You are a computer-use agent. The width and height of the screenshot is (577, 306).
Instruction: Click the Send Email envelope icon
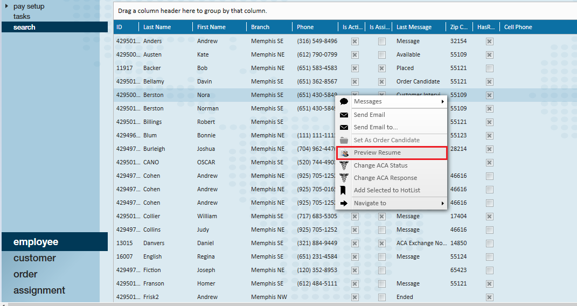(344, 115)
